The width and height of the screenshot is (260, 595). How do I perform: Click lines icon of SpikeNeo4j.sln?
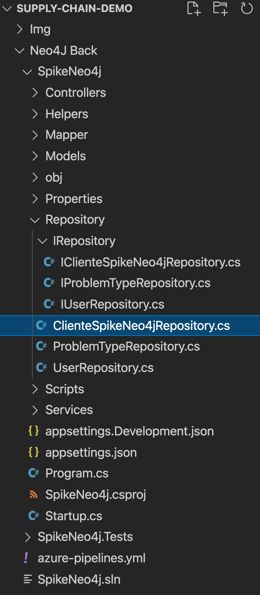click(28, 579)
